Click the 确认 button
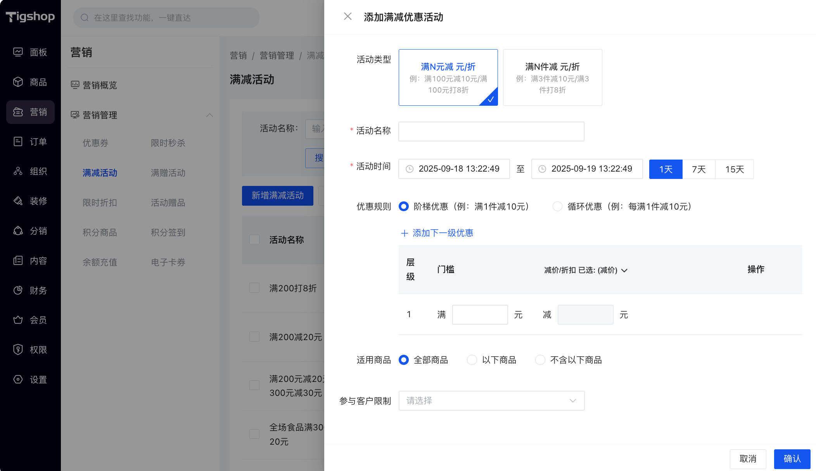Viewport: 816px width, 471px height. click(792, 459)
